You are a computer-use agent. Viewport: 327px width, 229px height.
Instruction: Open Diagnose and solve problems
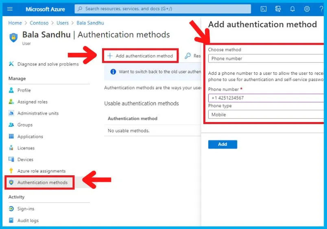(x=48, y=64)
